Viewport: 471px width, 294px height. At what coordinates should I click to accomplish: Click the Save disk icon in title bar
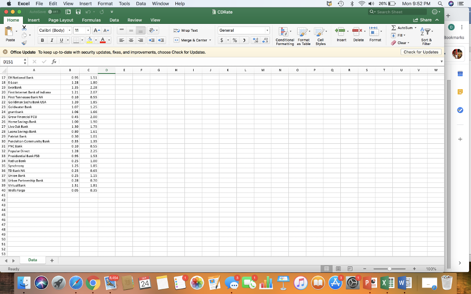(78, 11)
